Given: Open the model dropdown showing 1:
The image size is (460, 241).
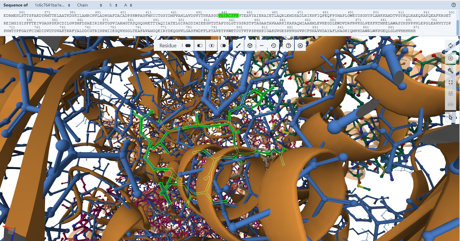Looking at the screenshot, I should [x=113, y=5].
